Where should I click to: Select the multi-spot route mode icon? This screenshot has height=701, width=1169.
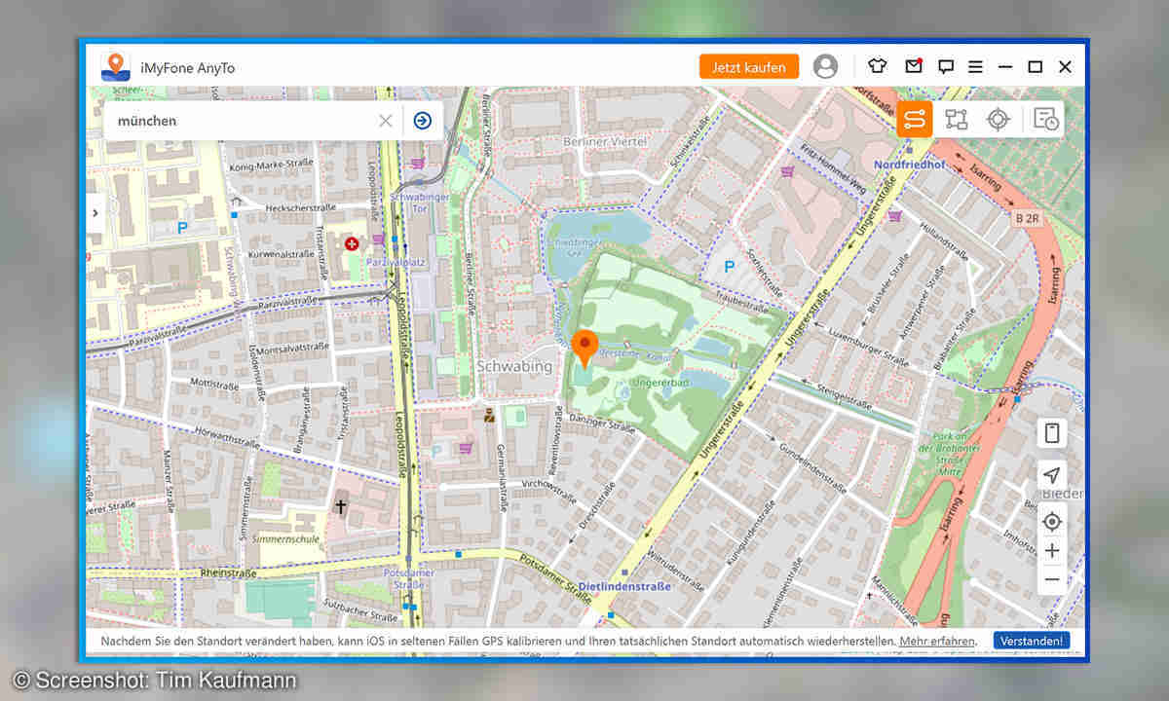(957, 120)
